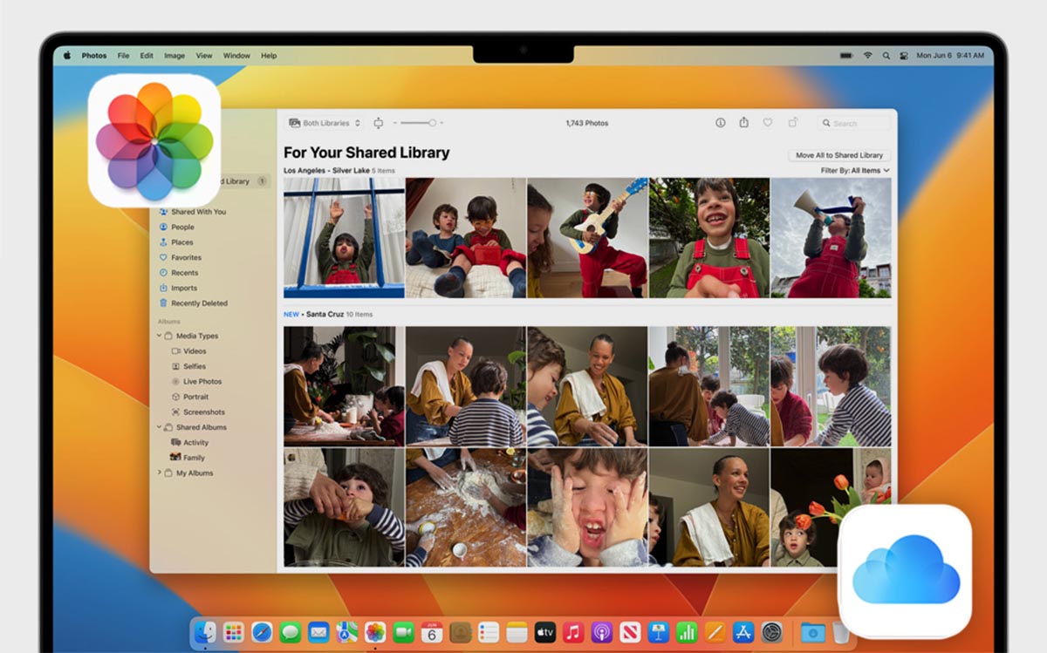Click the Info button in toolbar
1047x653 pixels.
720,123
